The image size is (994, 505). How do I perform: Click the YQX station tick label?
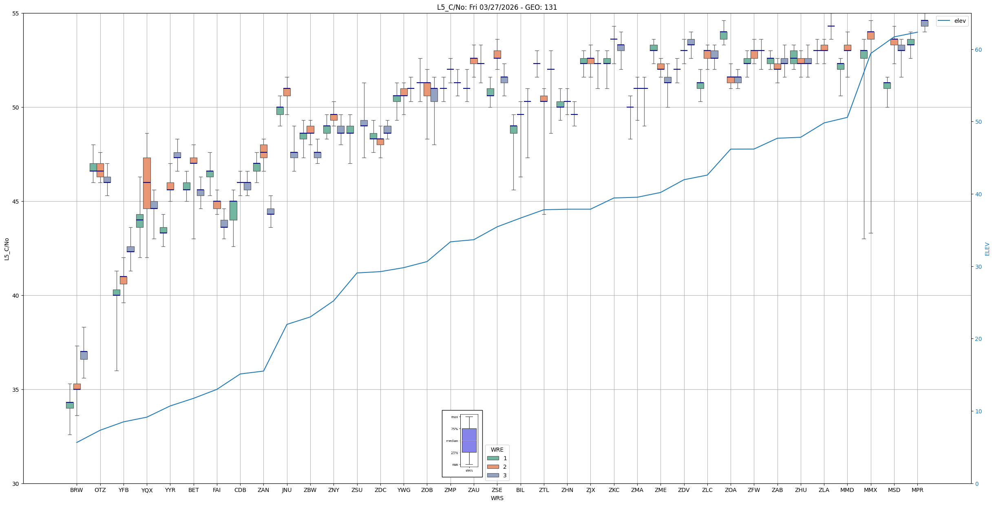click(147, 490)
